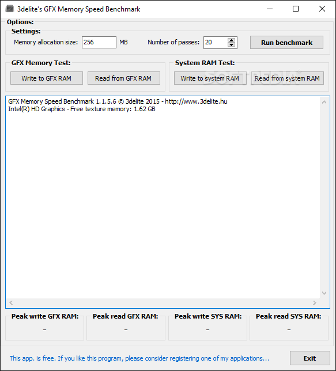Viewport: 336px width, 371px height.
Task: Click the Number of passes label
Action: point(173,43)
